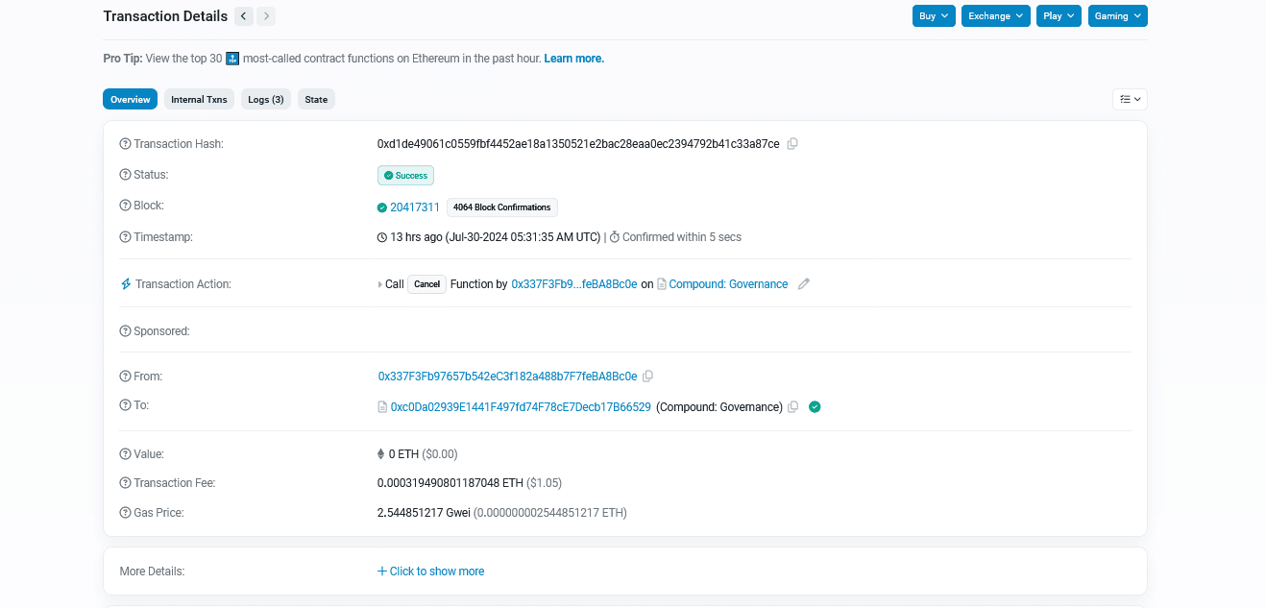1266x608 pixels.
Task: Open the Gaming dropdown
Action: pos(1117,16)
